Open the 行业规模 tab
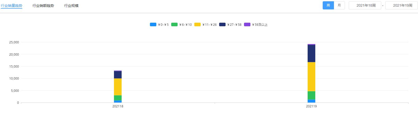The image size is (418, 114). [x=71, y=5]
